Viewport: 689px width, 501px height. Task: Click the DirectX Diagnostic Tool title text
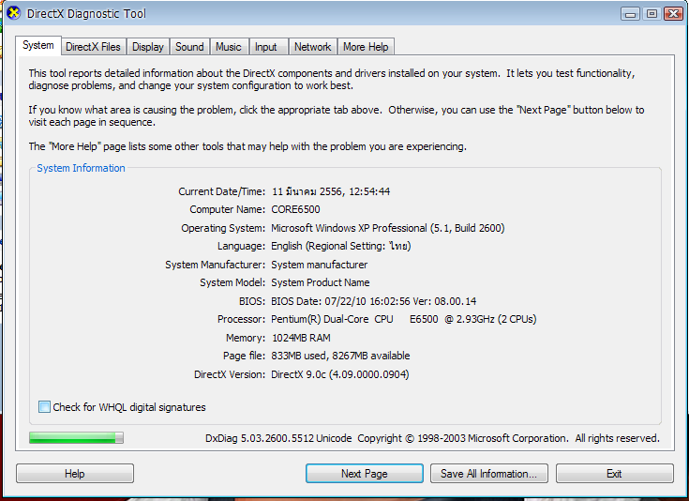[86, 14]
